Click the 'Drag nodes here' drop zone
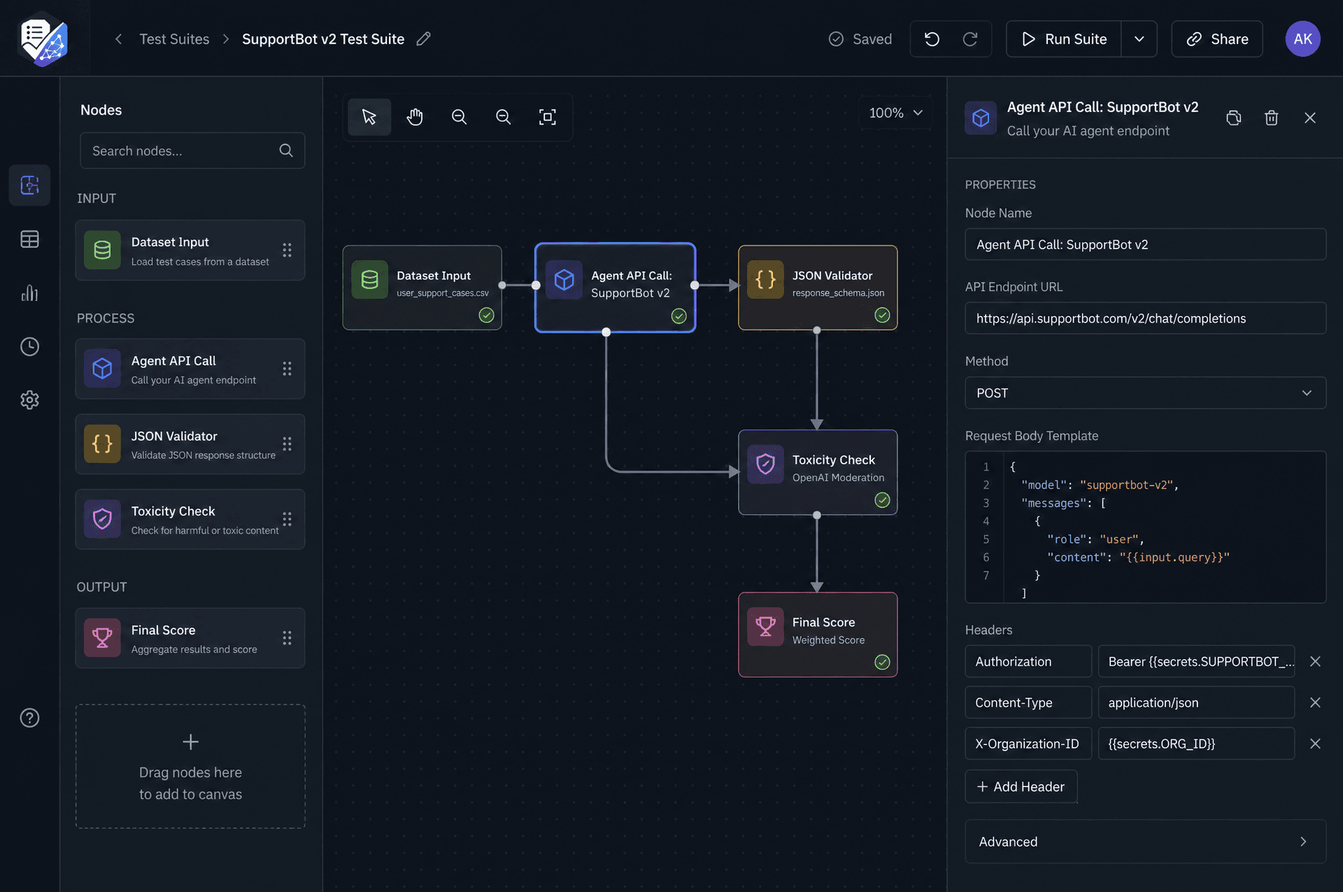This screenshot has width=1343, height=892. coord(190,767)
